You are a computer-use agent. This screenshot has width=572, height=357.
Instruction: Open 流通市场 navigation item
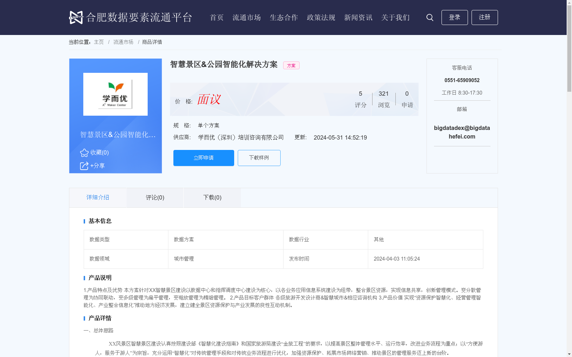point(247,17)
